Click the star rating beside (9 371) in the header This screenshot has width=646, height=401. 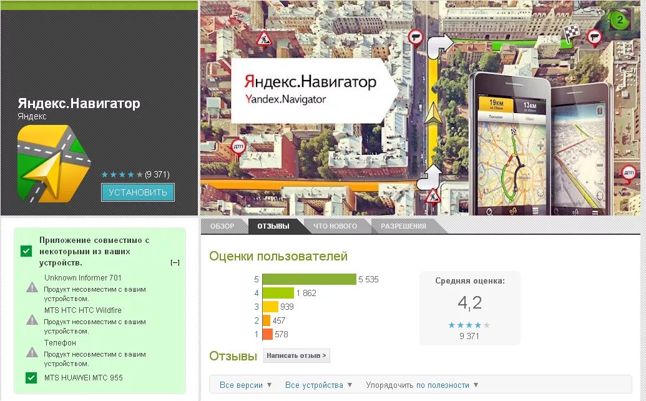click(122, 174)
